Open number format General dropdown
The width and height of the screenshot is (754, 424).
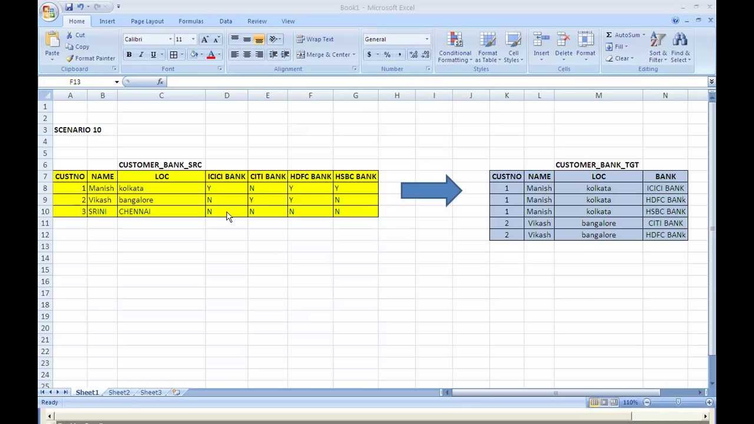[427, 39]
